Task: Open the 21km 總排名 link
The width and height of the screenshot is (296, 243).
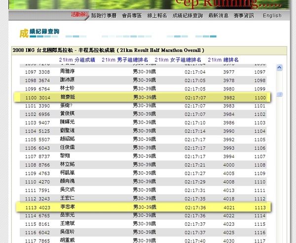Action: tap(223, 60)
